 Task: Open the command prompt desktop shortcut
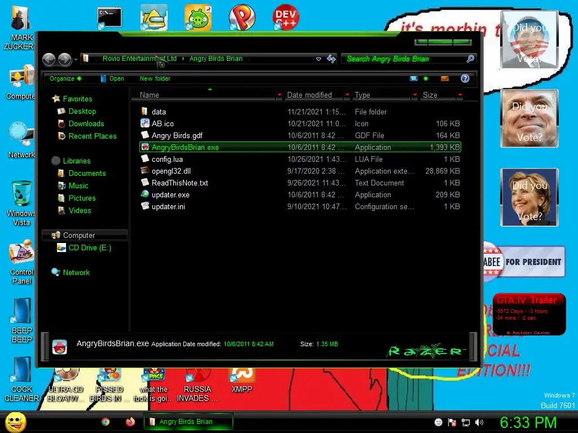coord(110,17)
